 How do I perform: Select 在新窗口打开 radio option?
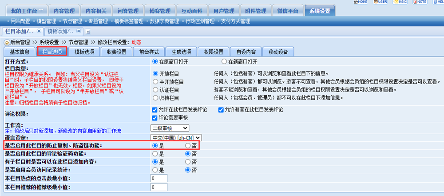[x=224, y=61]
